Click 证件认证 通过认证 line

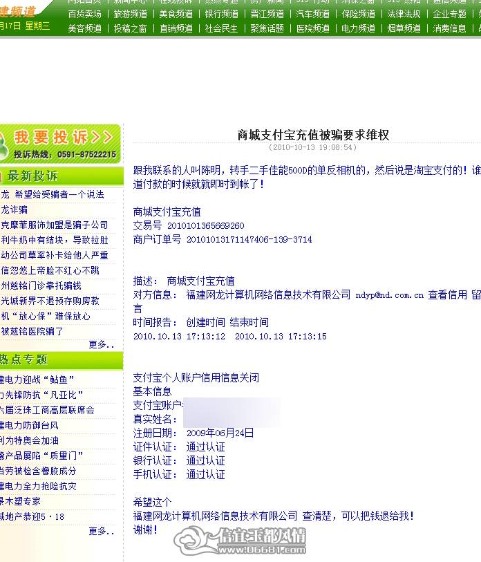179,447
